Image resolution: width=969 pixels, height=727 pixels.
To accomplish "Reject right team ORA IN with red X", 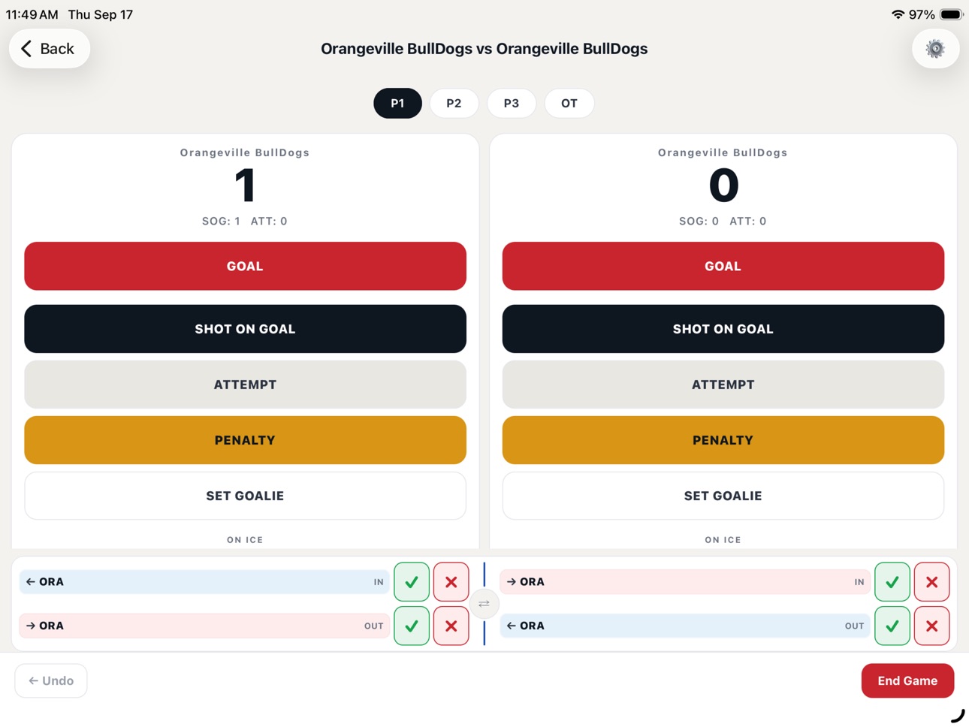I will [932, 582].
